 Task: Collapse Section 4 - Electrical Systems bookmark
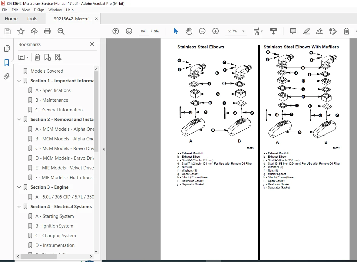pos(19,207)
